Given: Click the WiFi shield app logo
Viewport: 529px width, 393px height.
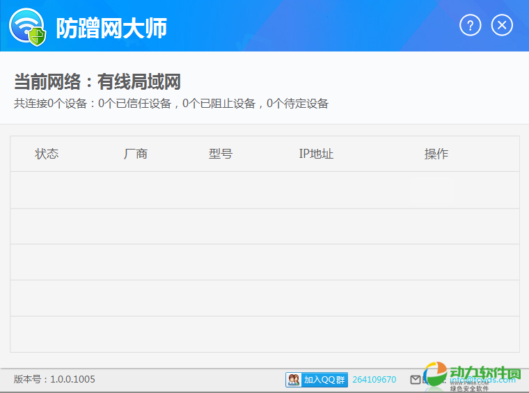Looking at the screenshot, I should pyautogui.click(x=27, y=27).
